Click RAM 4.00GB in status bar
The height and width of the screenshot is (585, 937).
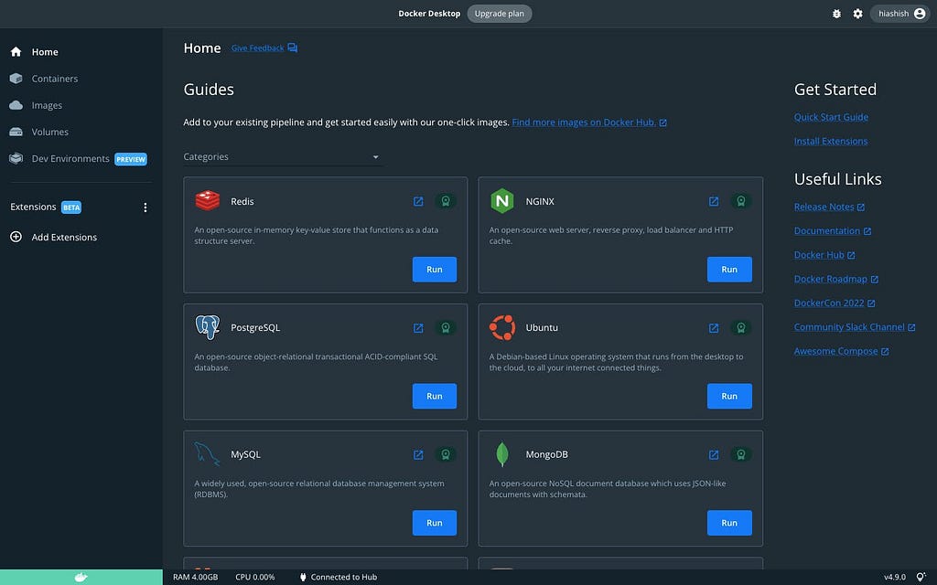pos(196,578)
